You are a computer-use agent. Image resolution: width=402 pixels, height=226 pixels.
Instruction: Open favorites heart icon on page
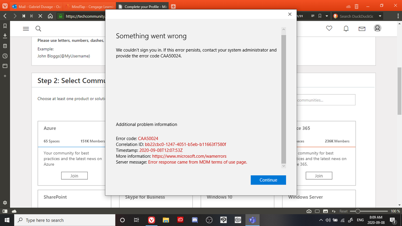coord(329,28)
